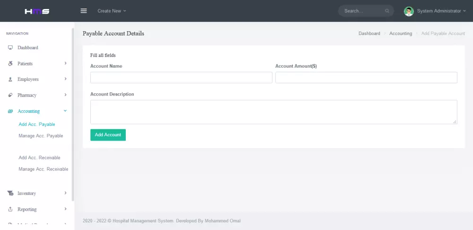Image resolution: width=473 pixels, height=230 pixels.
Task: Click the top bar Search box
Action: (x=366, y=11)
